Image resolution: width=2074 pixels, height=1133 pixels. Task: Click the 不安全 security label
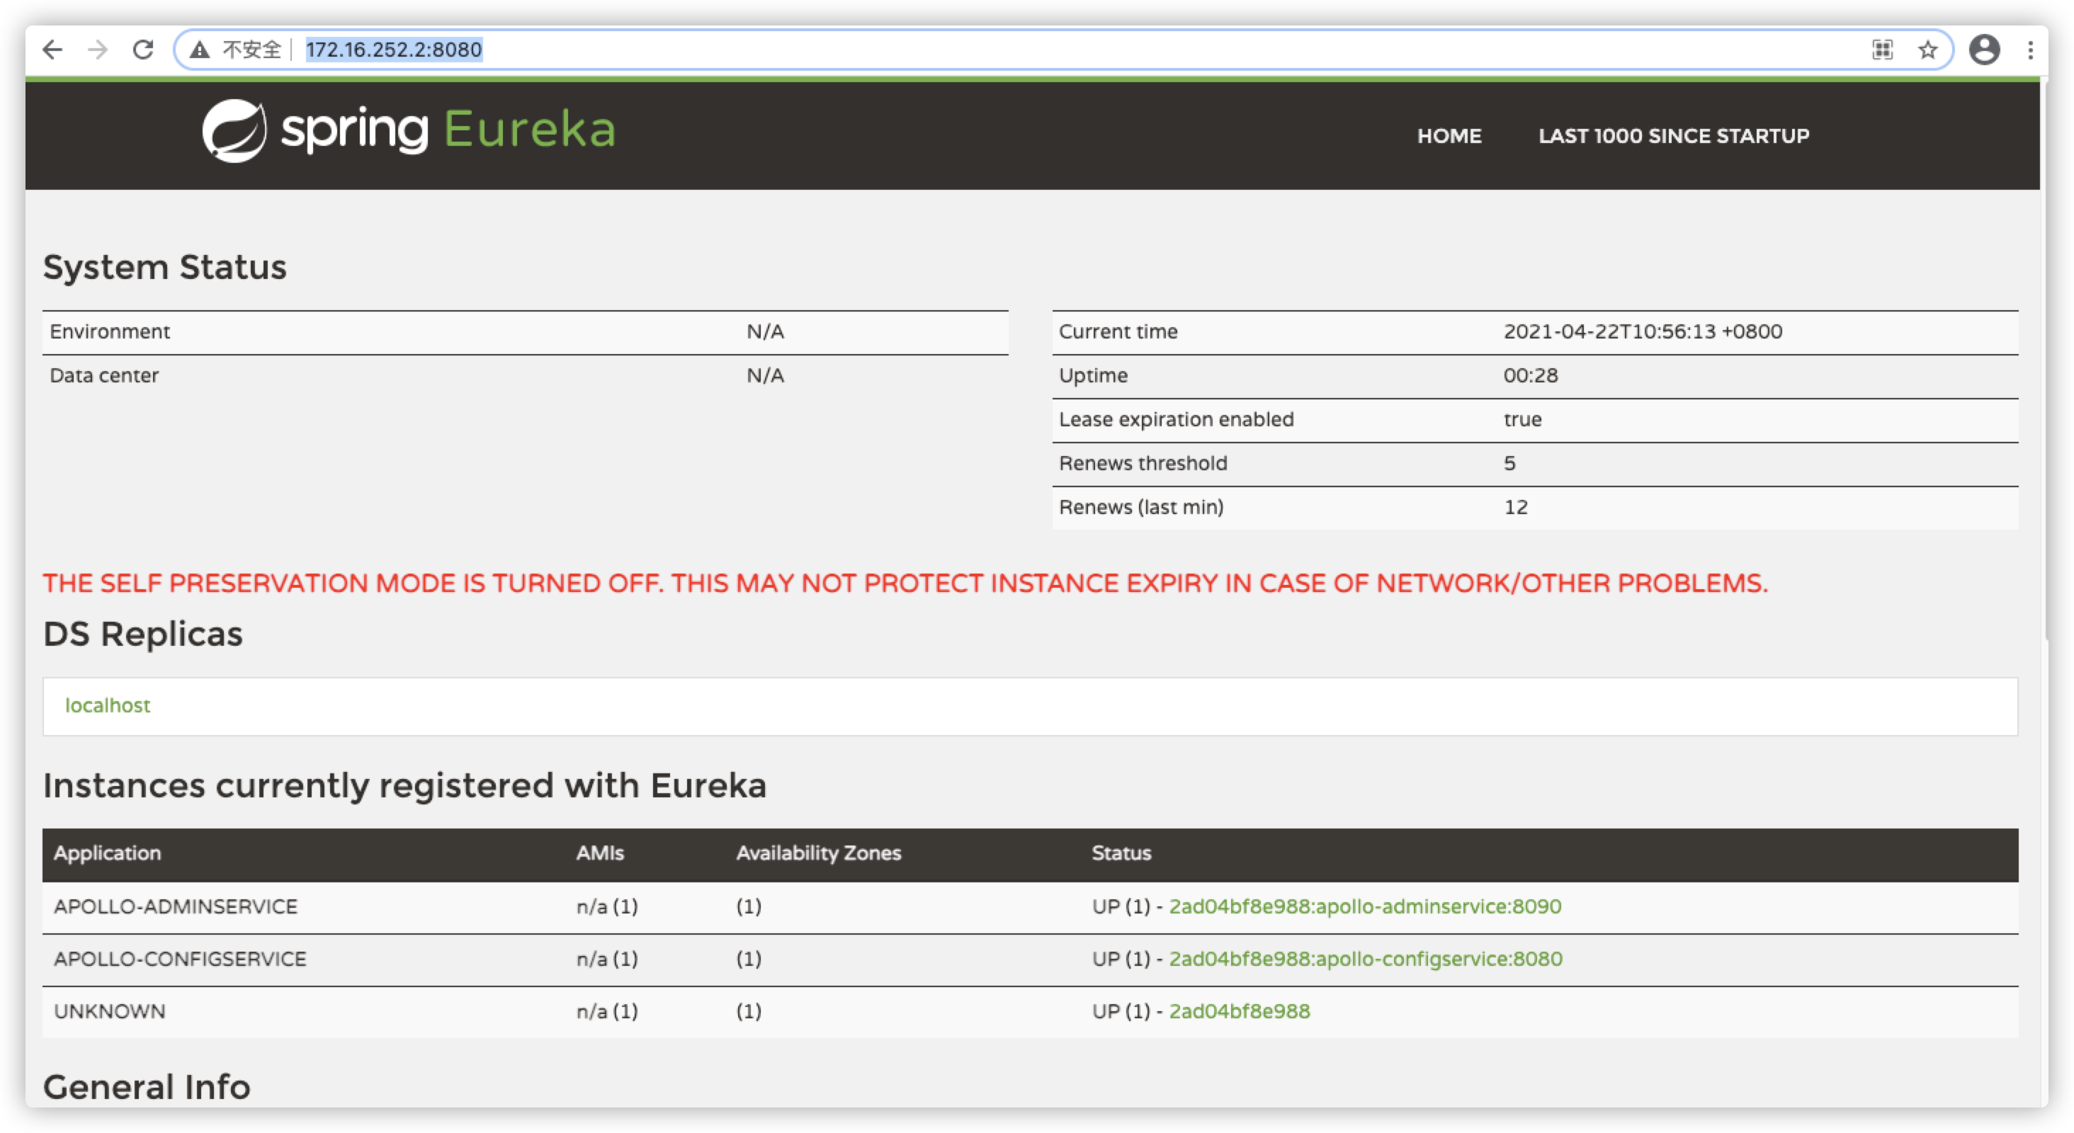(x=251, y=50)
